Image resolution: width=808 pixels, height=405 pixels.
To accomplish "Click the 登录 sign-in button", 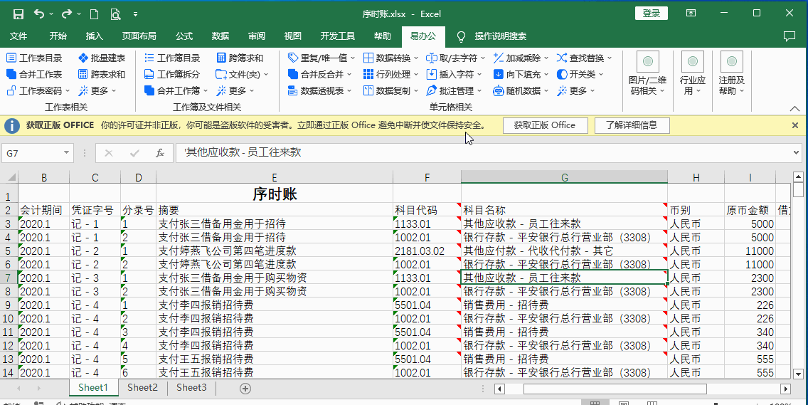I will (x=652, y=14).
